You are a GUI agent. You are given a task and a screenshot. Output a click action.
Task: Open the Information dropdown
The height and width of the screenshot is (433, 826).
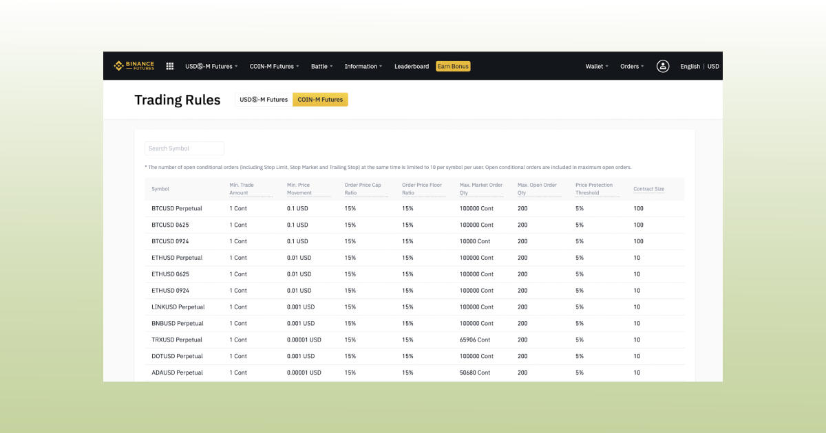tap(363, 66)
